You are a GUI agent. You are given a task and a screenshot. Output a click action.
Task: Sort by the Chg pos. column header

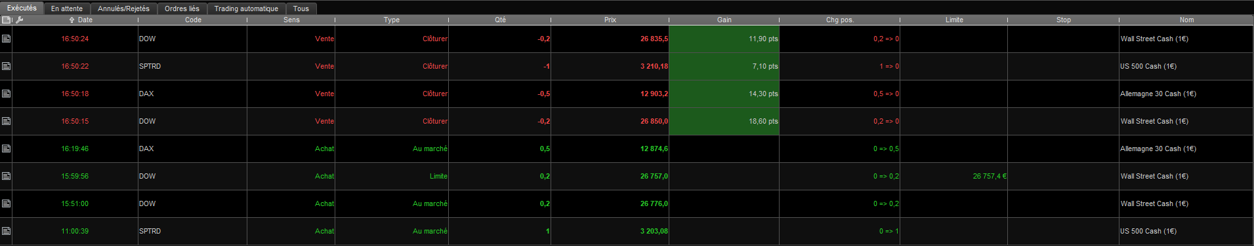[840, 20]
